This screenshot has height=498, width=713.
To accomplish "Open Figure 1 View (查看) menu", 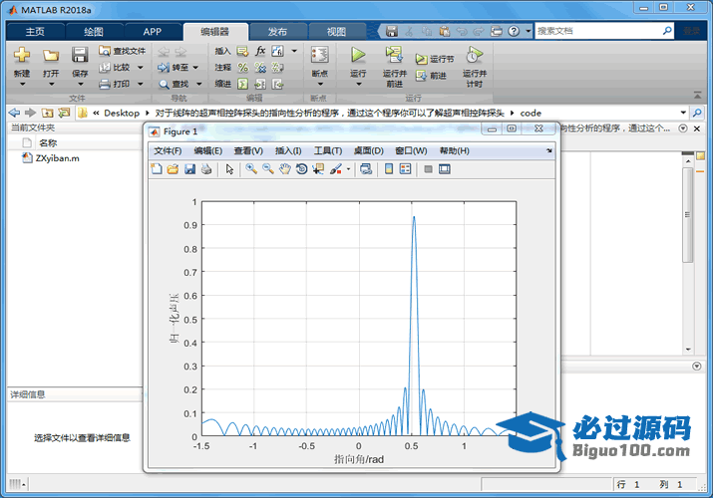I will click(248, 150).
